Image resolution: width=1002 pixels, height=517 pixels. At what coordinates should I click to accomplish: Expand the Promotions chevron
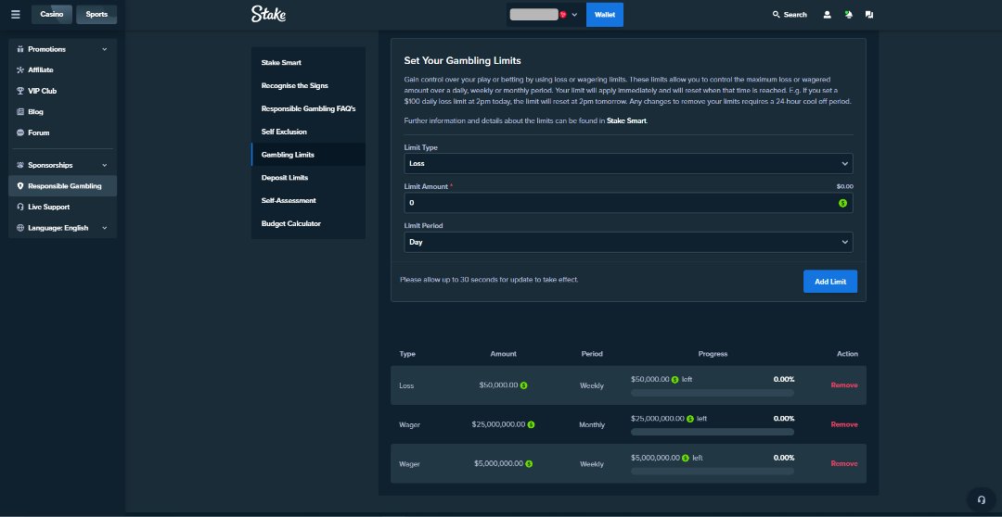point(105,49)
